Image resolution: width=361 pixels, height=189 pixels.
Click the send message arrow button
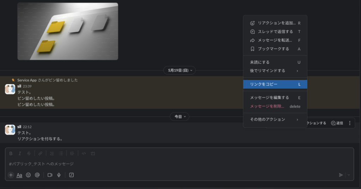(x=341, y=175)
